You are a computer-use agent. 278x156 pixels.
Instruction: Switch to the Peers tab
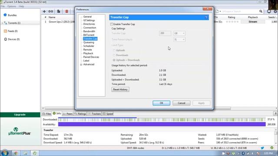point(68,114)
